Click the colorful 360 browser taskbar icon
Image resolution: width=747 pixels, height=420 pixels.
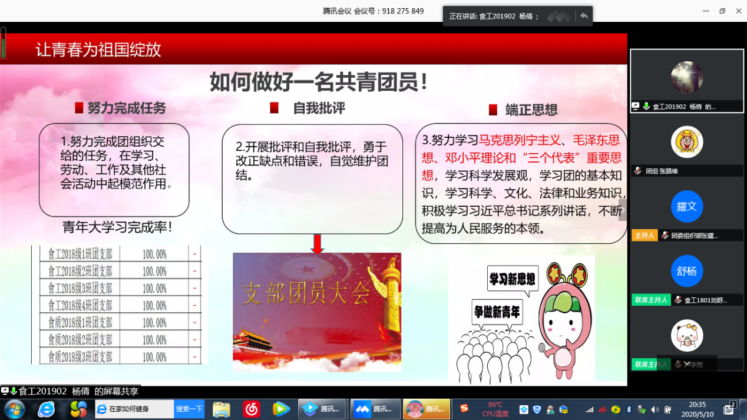click(78, 409)
